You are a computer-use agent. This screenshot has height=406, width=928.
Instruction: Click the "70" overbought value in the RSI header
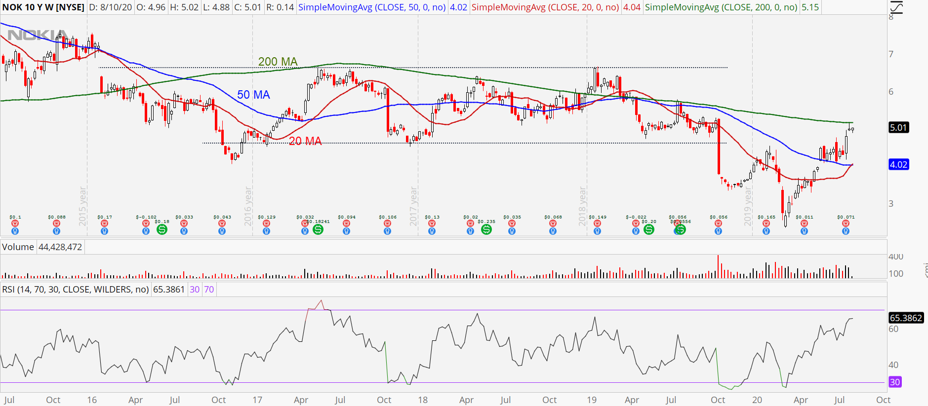click(x=209, y=290)
